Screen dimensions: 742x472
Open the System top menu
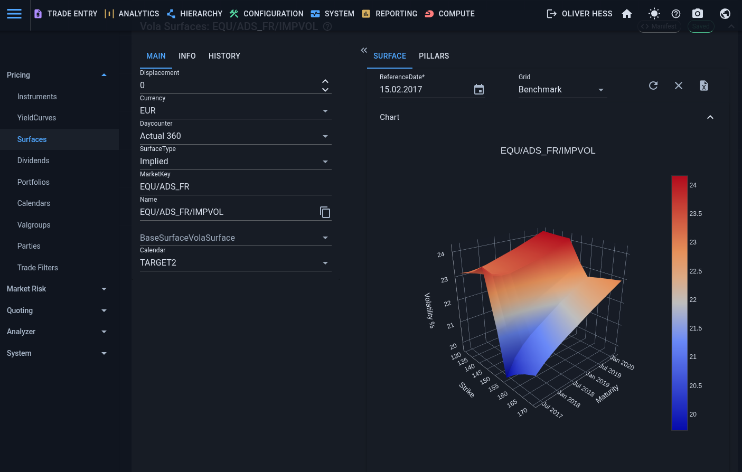point(332,14)
